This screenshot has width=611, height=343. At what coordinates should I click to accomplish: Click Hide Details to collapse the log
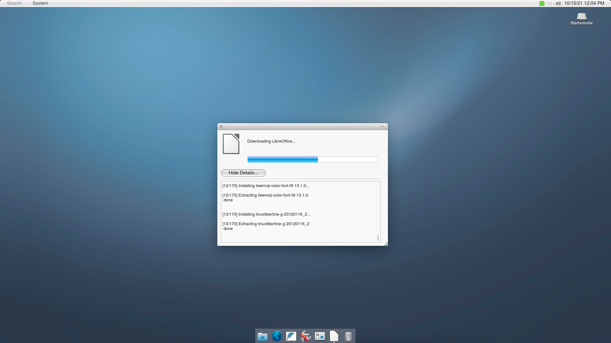click(243, 173)
